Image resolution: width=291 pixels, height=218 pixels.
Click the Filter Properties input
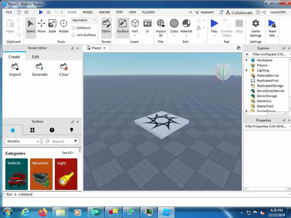(x=266, y=126)
